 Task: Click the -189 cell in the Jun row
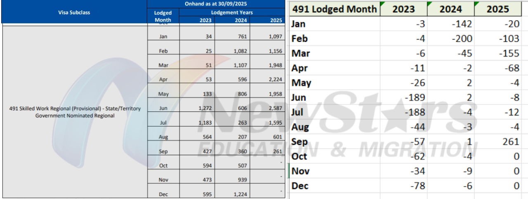(403, 97)
